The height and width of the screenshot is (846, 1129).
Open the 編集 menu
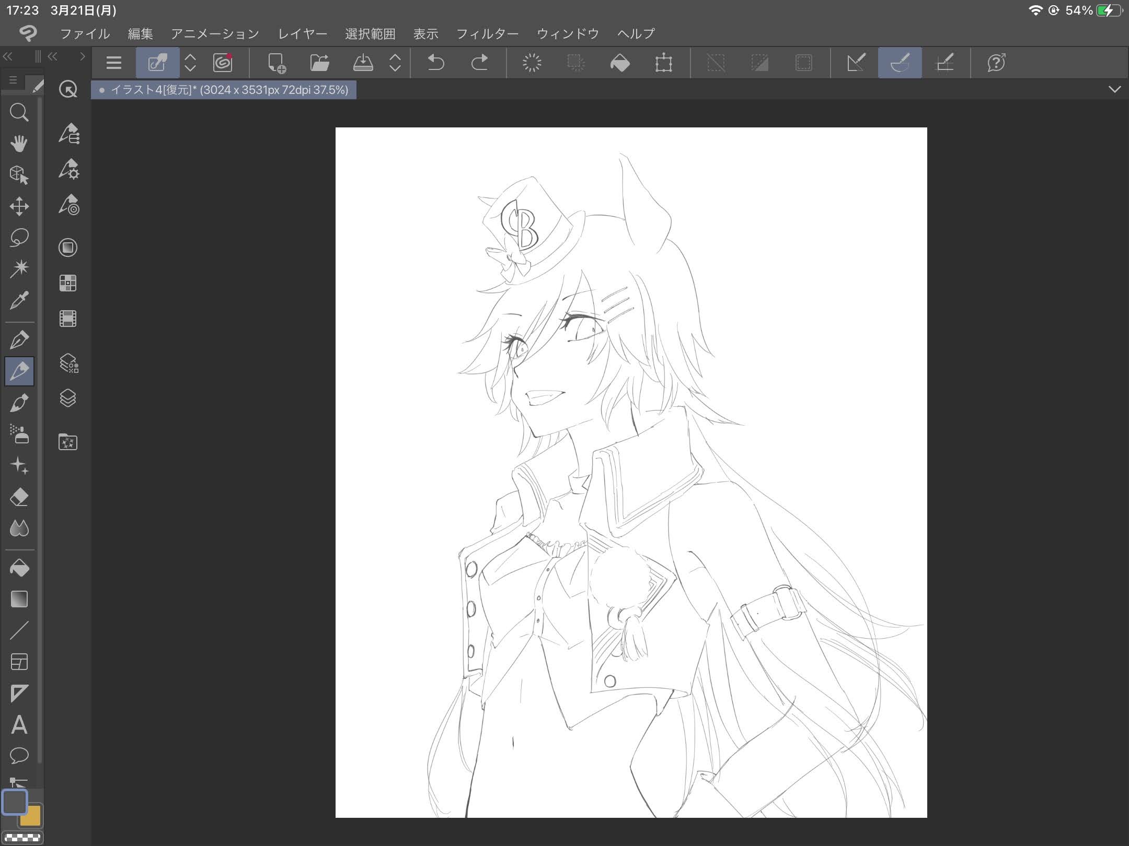tap(141, 34)
